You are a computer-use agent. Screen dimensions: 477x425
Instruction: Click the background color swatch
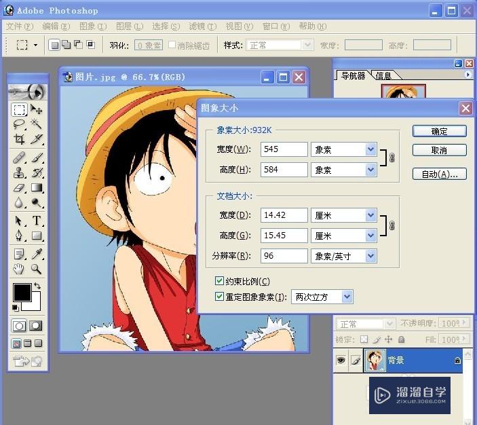(35, 305)
